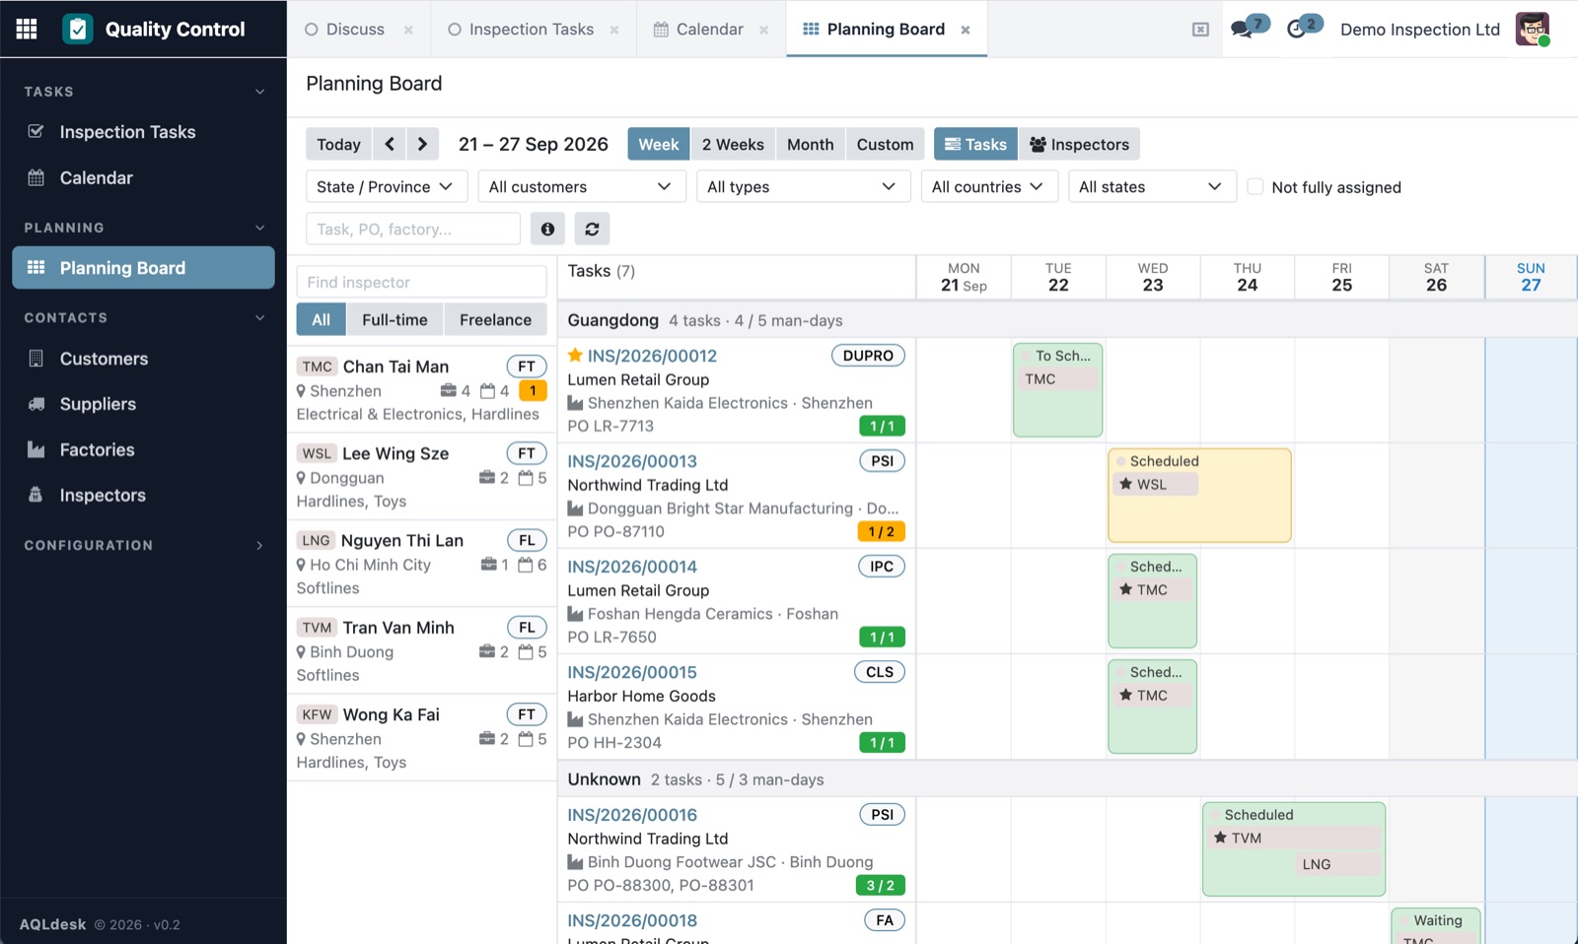This screenshot has width=1578, height=944.
Task: Click the factory icon beside Foshan Hengda Ceramics
Action: (x=575, y=614)
